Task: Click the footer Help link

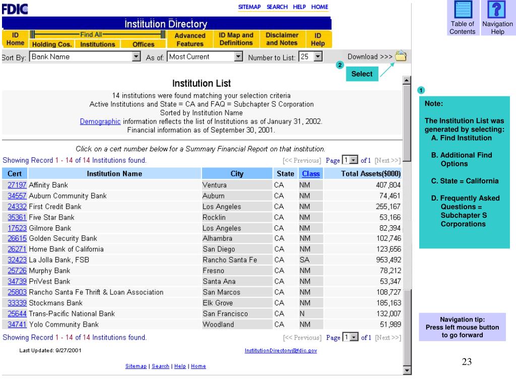Action: [180, 366]
